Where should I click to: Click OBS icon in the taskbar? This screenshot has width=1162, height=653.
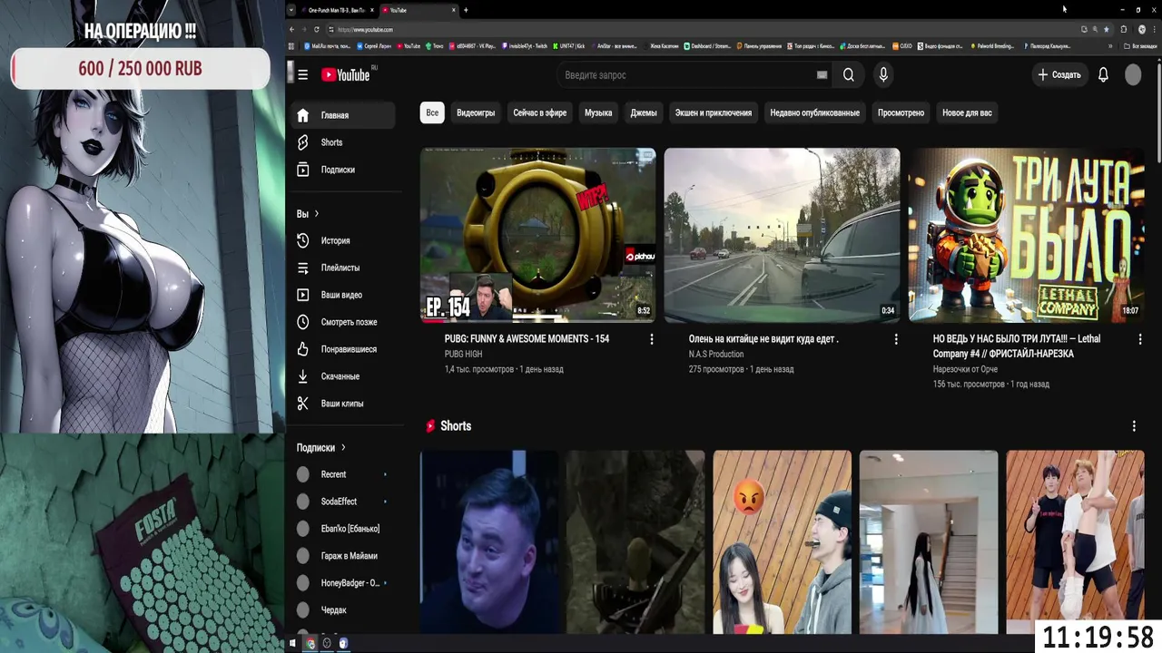pos(327,643)
